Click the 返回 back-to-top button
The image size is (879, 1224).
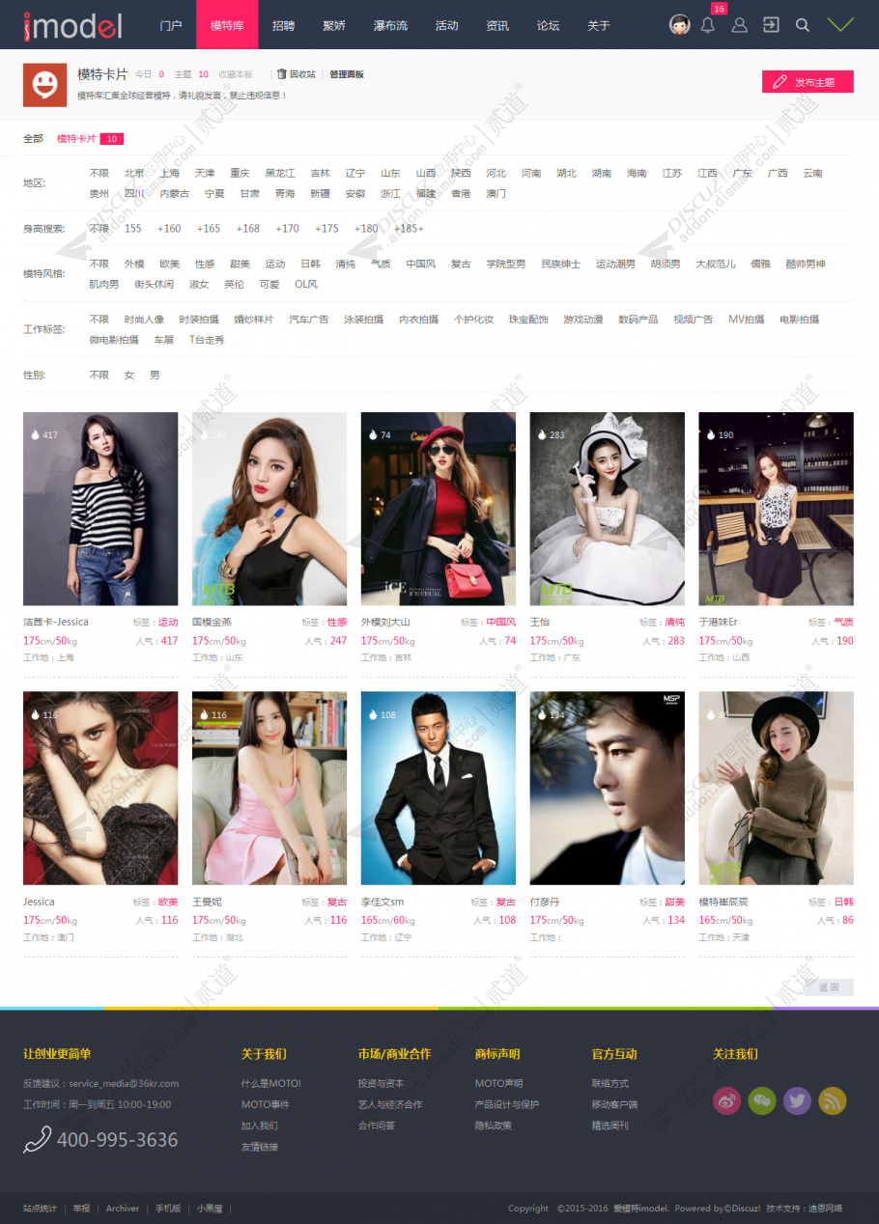829,987
